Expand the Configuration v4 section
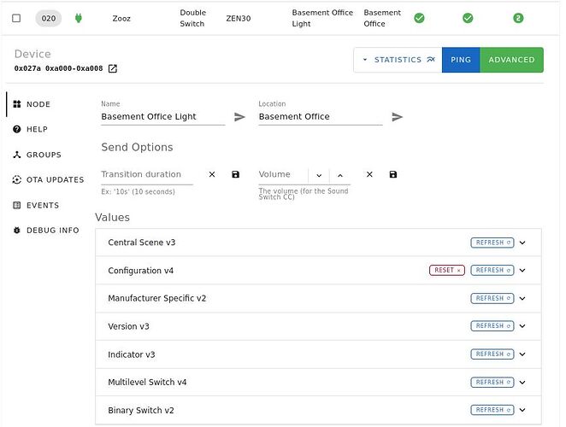Screen dimensions: 566x427 [522, 271]
